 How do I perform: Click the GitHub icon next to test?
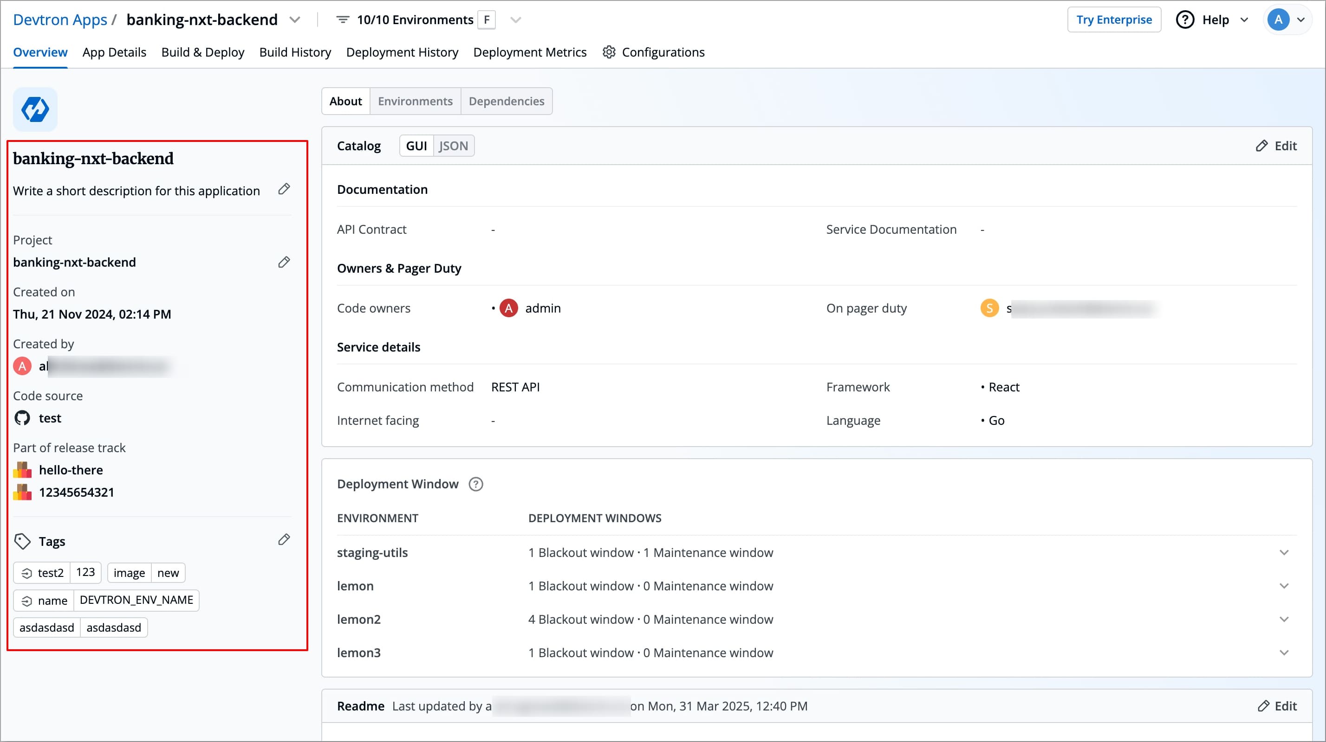(22, 418)
